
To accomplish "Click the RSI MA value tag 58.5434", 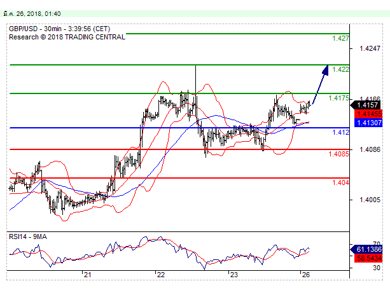I will point(368,258).
